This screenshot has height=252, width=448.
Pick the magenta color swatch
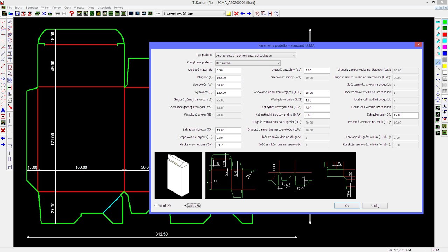pyautogui.click(x=445, y=47)
